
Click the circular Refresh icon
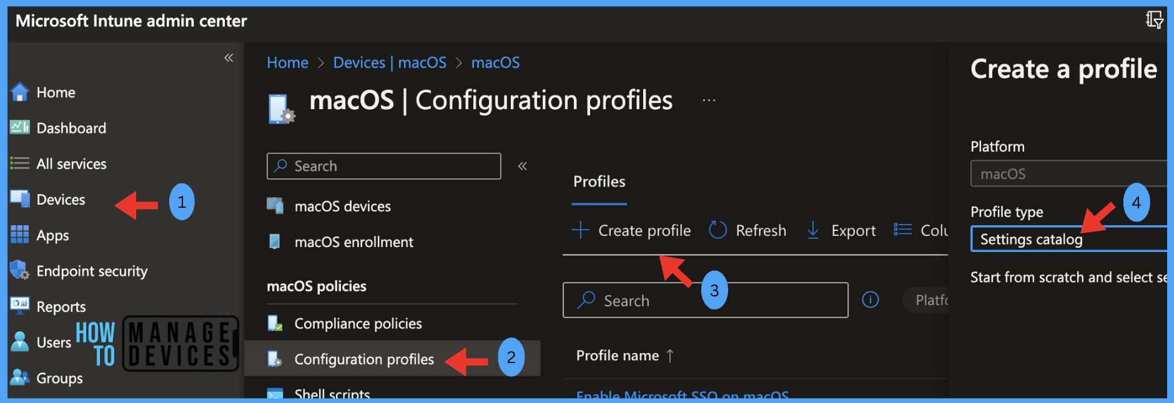[x=718, y=230]
